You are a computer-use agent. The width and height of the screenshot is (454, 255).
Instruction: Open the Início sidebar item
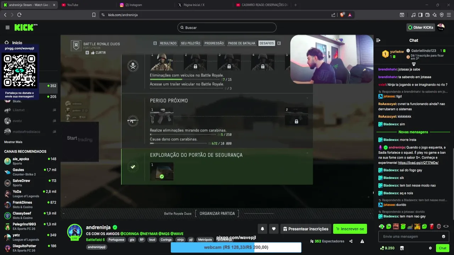point(13,42)
